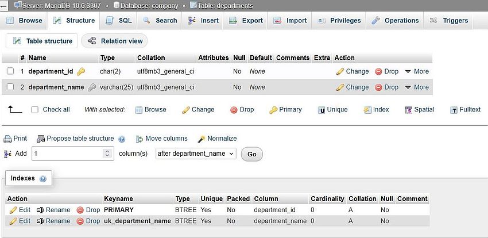The height and width of the screenshot is (238, 488).
Task: Click Change pencil icon for department_name
Action: click(x=340, y=87)
